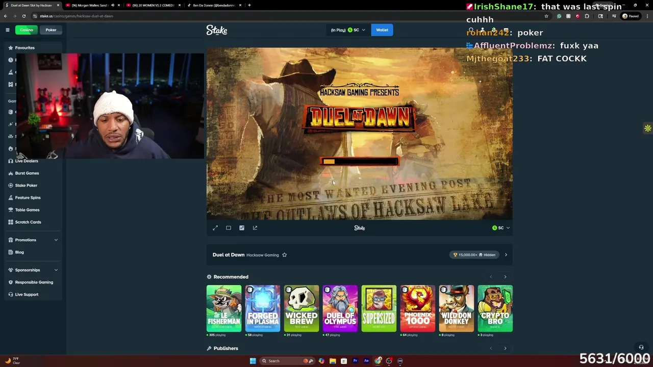Favourite Duel at Dawn with star
This screenshot has width=653, height=367.
pos(285,255)
